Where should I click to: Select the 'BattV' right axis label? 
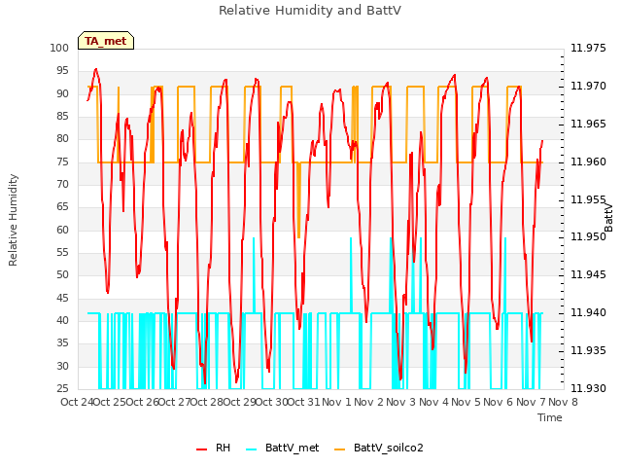pos(608,218)
